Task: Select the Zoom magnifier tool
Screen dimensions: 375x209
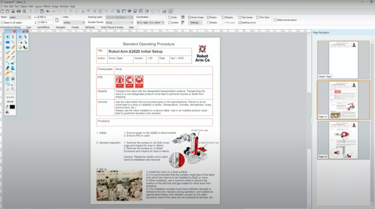Action: pyautogui.click(x=13, y=89)
